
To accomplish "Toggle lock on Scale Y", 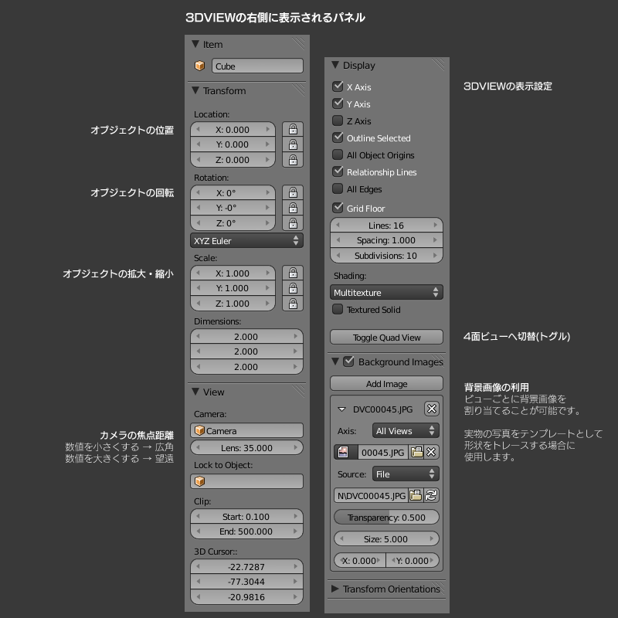I will tap(292, 288).
